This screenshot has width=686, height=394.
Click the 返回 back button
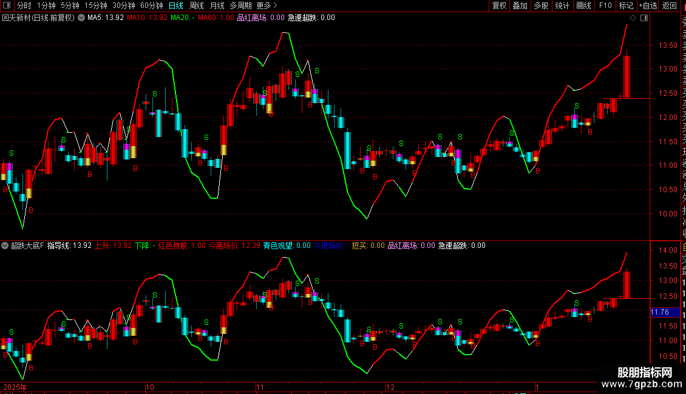tap(670, 5)
